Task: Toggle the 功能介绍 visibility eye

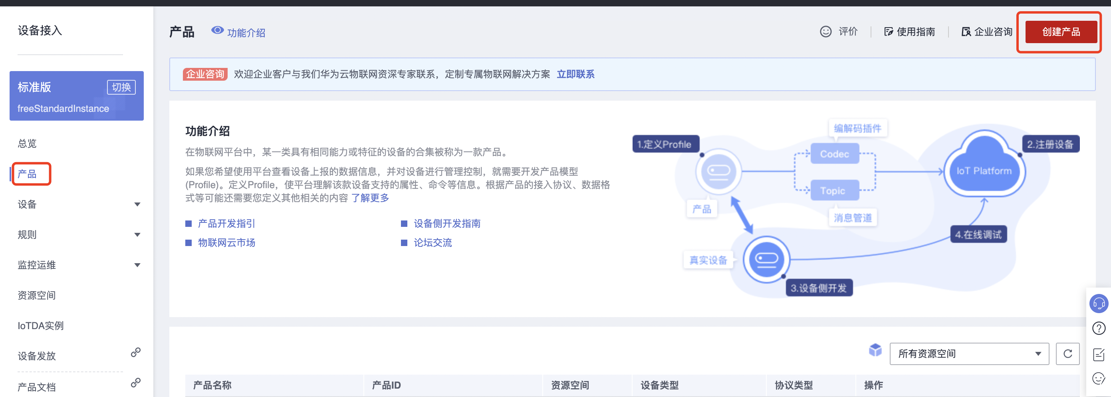Action: pyautogui.click(x=218, y=31)
